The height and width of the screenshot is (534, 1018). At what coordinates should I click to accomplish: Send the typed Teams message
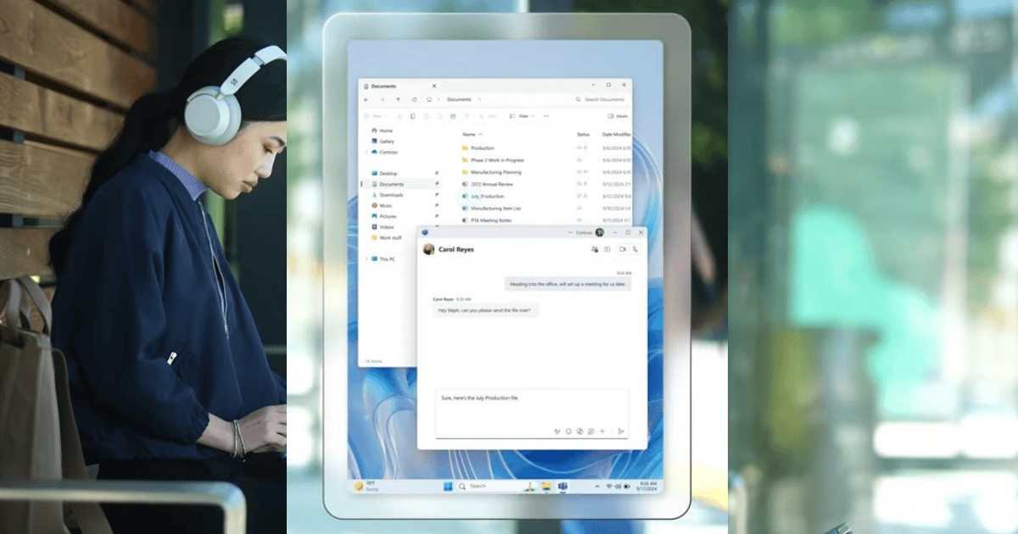620,431
